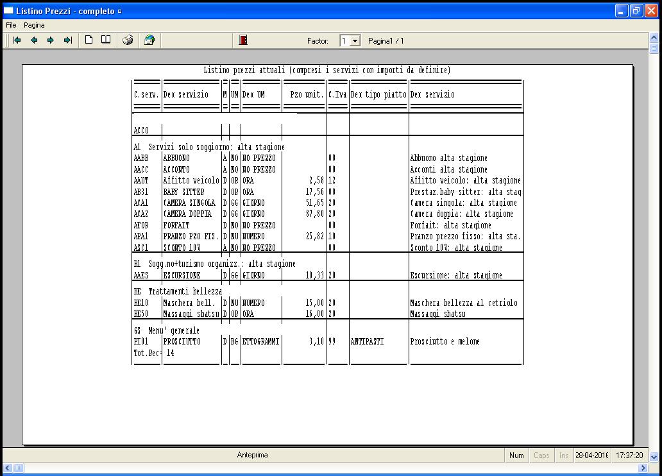Click the ETTOGRAMMI unit cell

click(x=261, y=342)
